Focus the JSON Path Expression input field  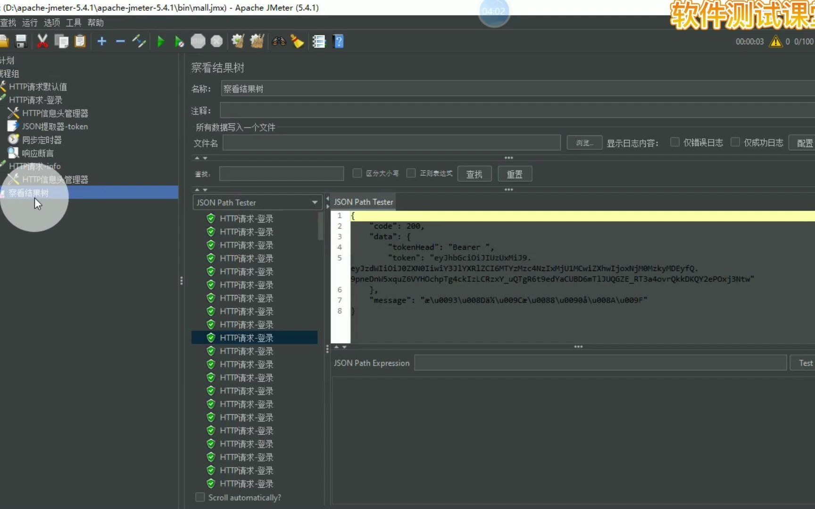pyautogui.click(x=600, y=363)
